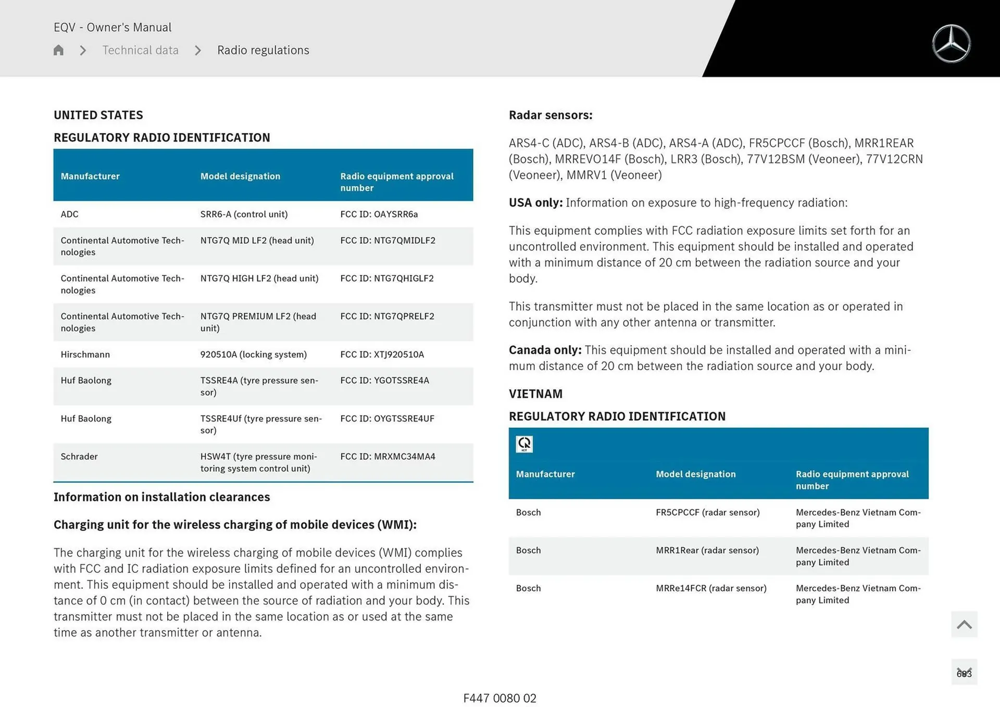Click the home icon in the breadcrumb
This screenshot has height=707, width=1000.
[58, 50]
